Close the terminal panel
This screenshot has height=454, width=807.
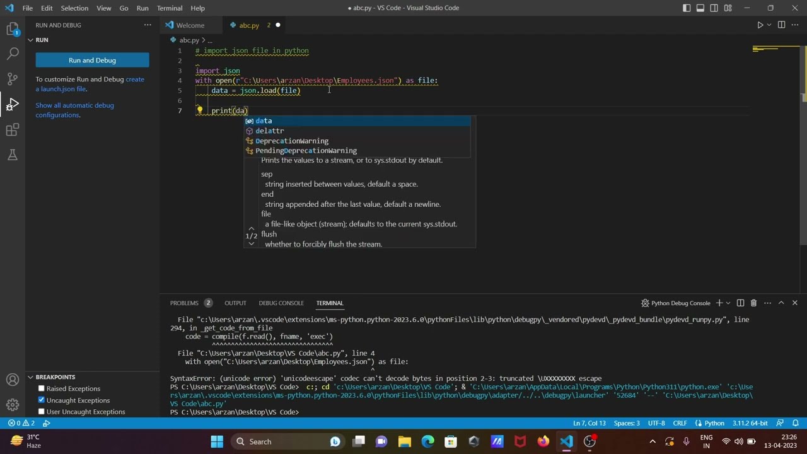point(794,303)
